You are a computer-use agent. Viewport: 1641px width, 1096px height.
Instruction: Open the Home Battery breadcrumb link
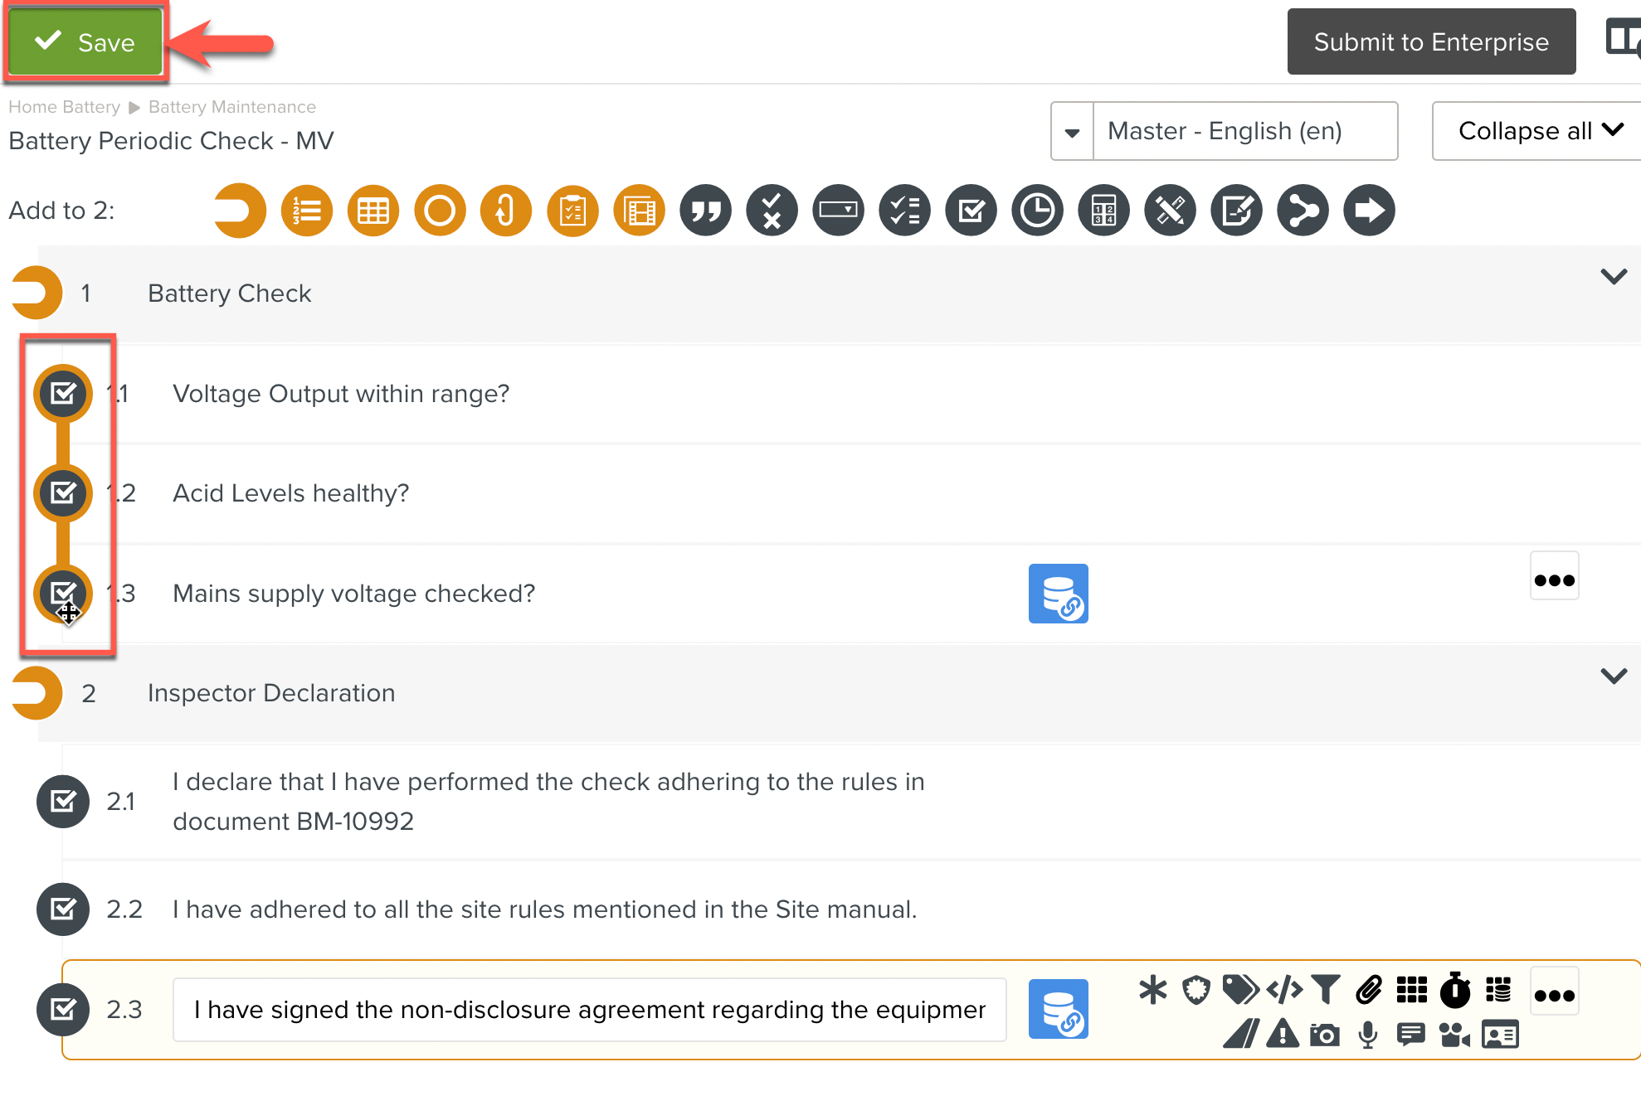click(x=64, y=106)
